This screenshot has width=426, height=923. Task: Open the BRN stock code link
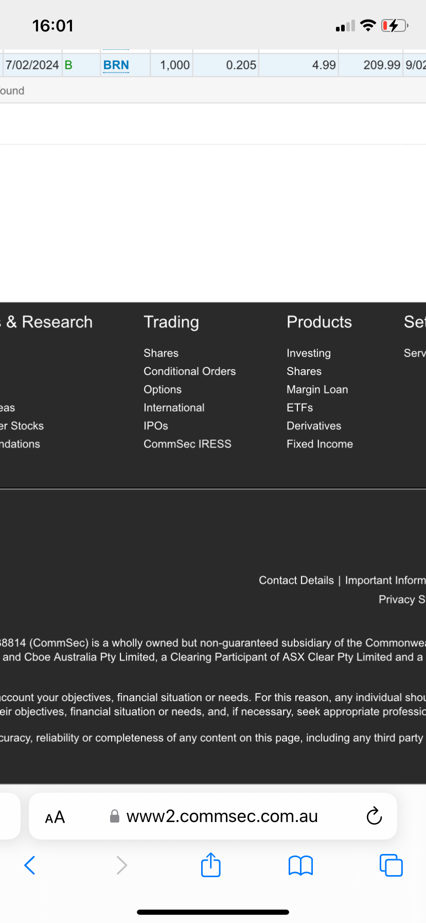pyautogui.click(x=116, y=65)
